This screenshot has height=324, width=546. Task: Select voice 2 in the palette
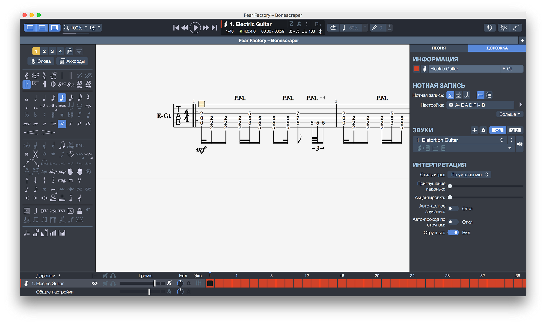point(44,51)
